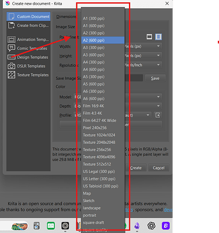This screenshot has height=233, width=219.
Task: Open the purple B app in taskbar
Action: [166, 225]
